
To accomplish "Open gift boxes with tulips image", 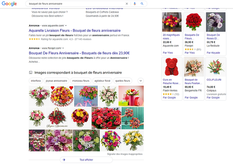I will [131, 96].
